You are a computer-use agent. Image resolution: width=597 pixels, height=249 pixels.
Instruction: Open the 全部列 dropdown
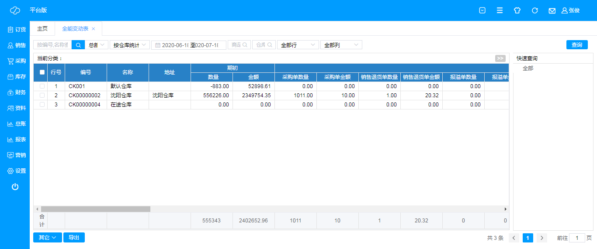coord(341,45)
